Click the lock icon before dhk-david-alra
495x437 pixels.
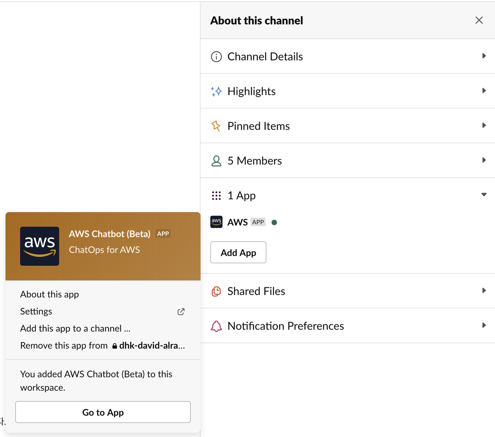coord(114,346)
